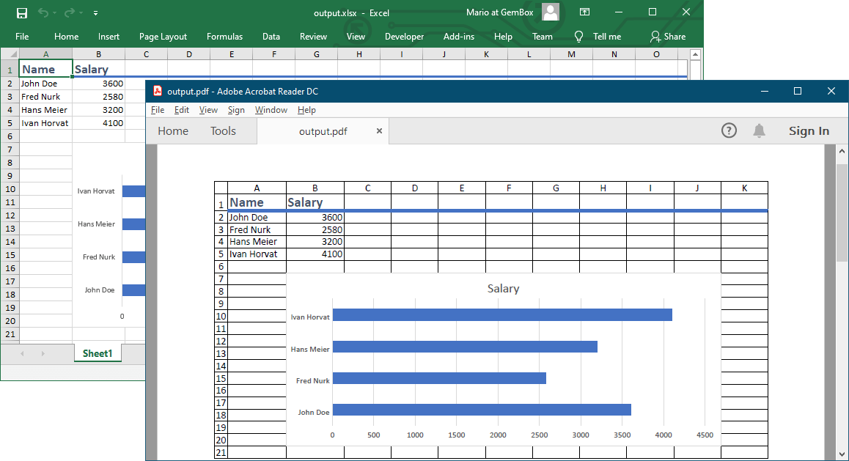Open the Formulas ribbon tab
Screen dimensions: 849x461
pyautogui.click(x=224, y=37)
